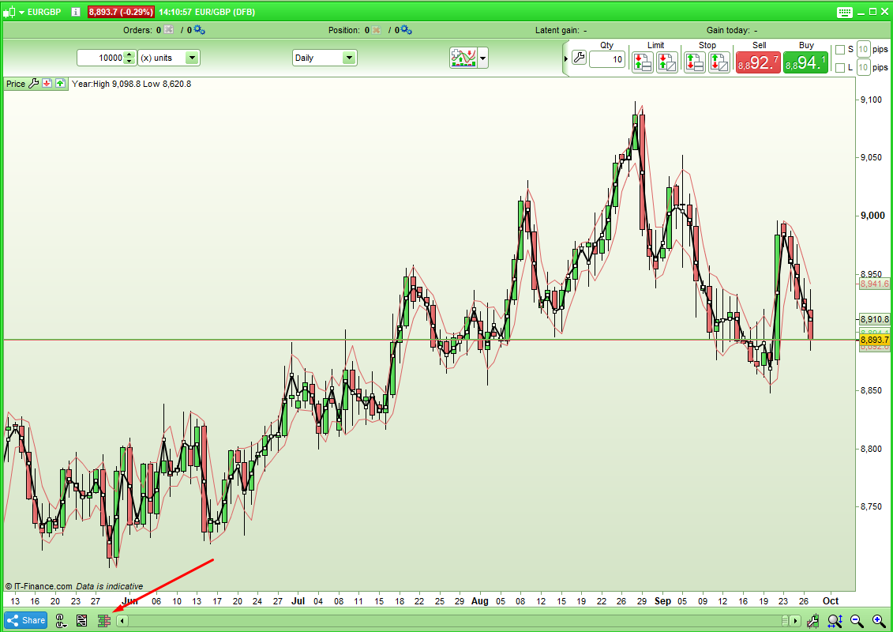Click inside the Qty input field

606,58
